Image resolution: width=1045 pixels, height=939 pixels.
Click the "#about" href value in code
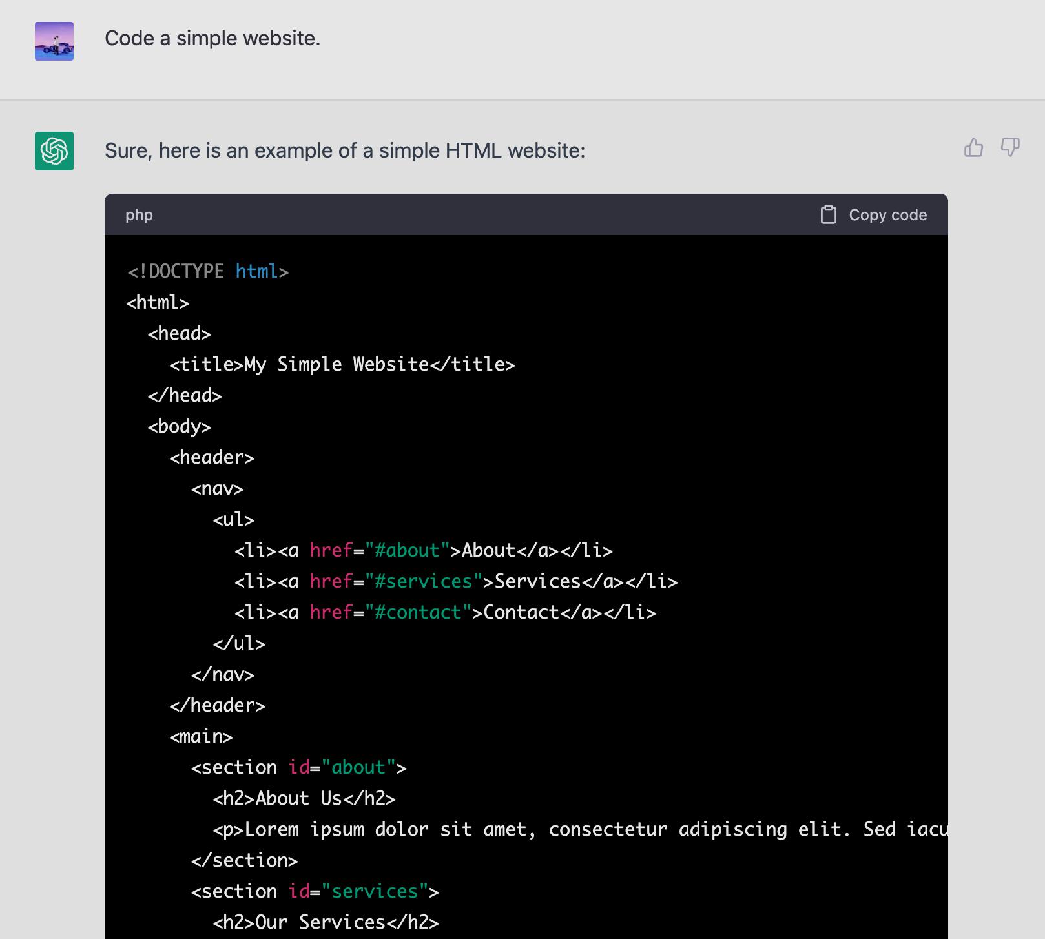pos(407,550)
